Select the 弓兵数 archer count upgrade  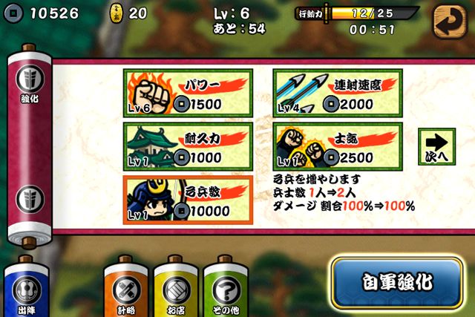(x=188, y=200)
